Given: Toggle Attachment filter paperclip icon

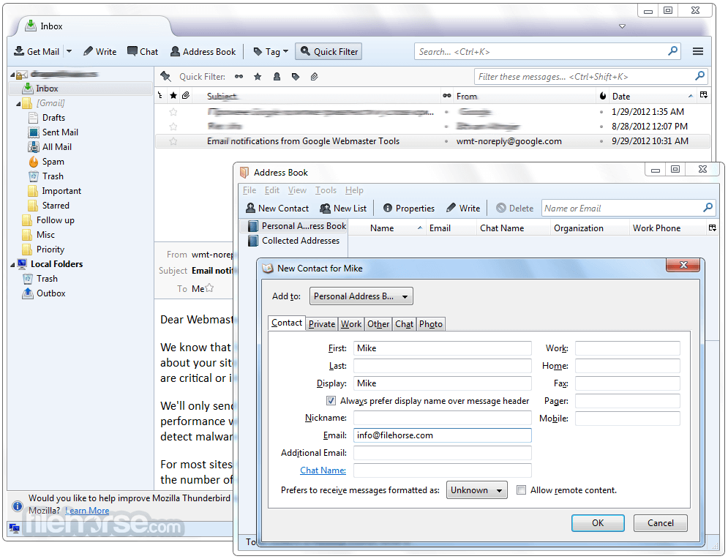Looking at the screenshot, I should coord(315,77).
